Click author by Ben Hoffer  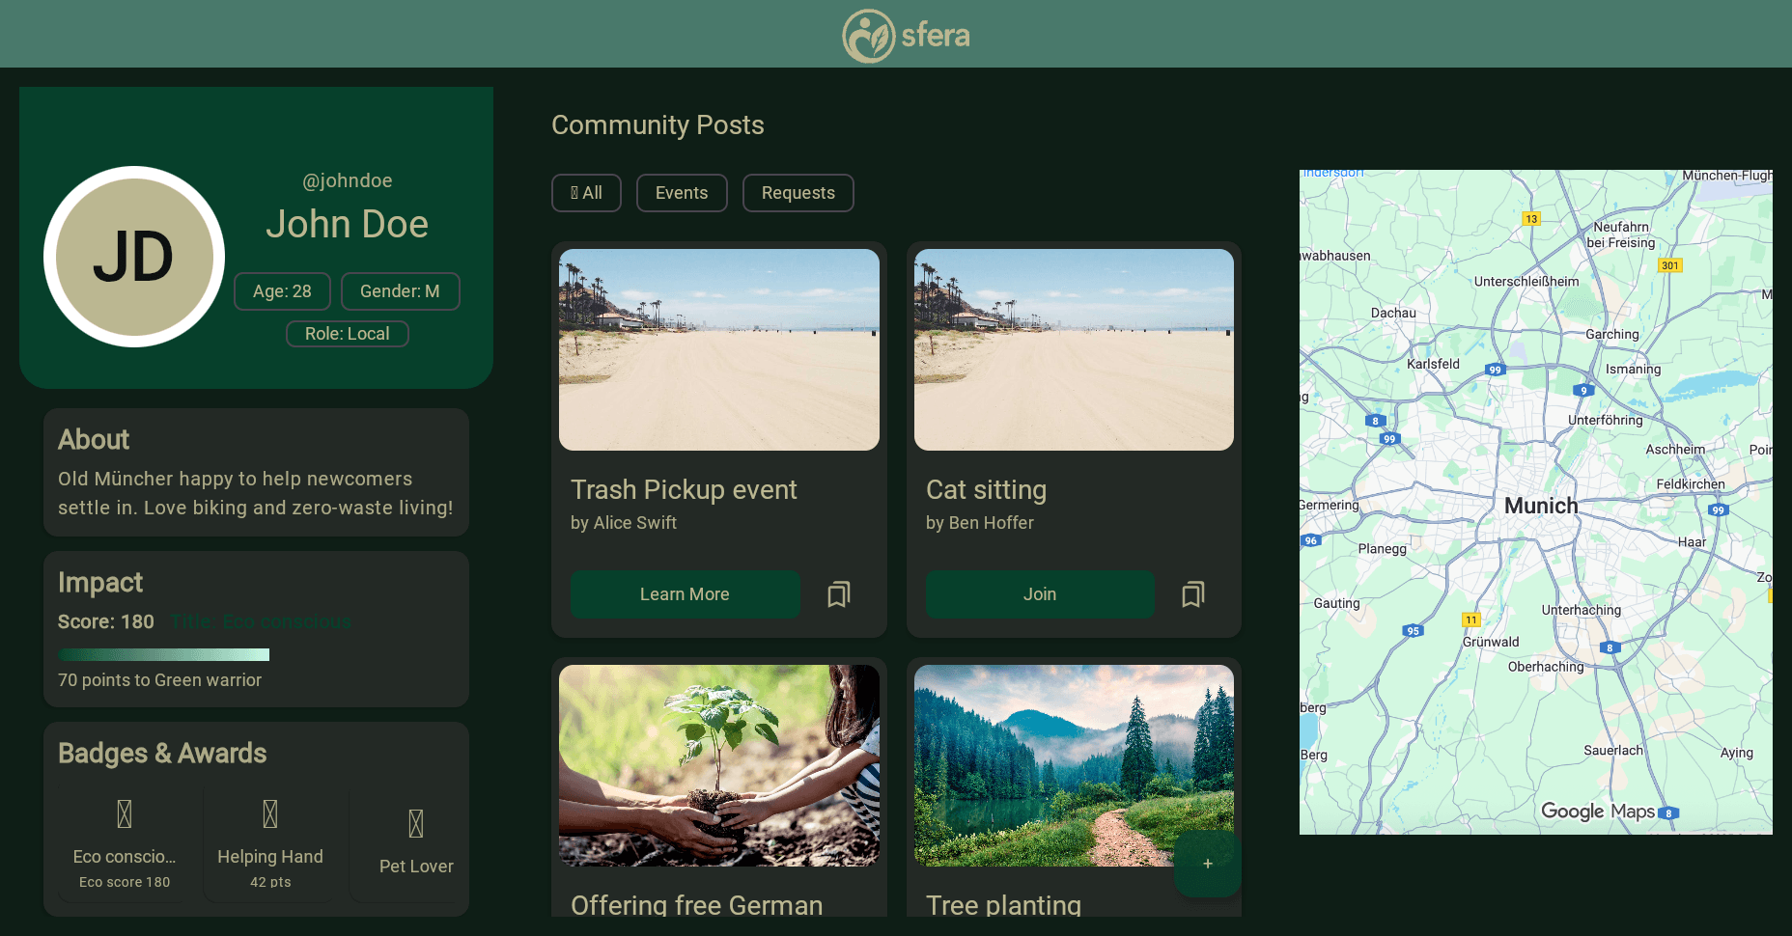980,523
